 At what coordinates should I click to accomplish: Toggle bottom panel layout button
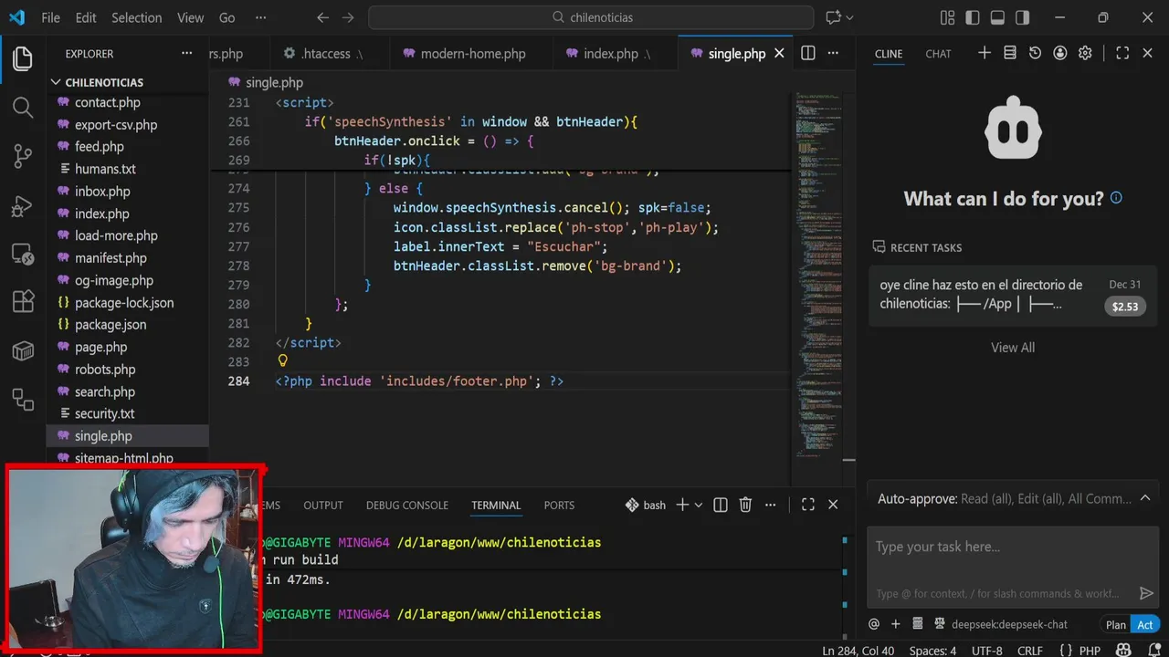[997, 17]
